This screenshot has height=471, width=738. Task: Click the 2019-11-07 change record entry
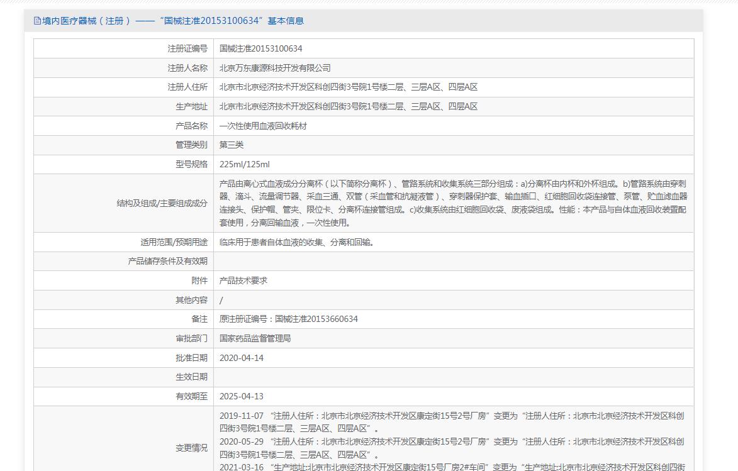[x=451, y=422]
